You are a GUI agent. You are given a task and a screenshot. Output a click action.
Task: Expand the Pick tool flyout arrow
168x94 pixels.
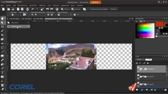[5, 22]
